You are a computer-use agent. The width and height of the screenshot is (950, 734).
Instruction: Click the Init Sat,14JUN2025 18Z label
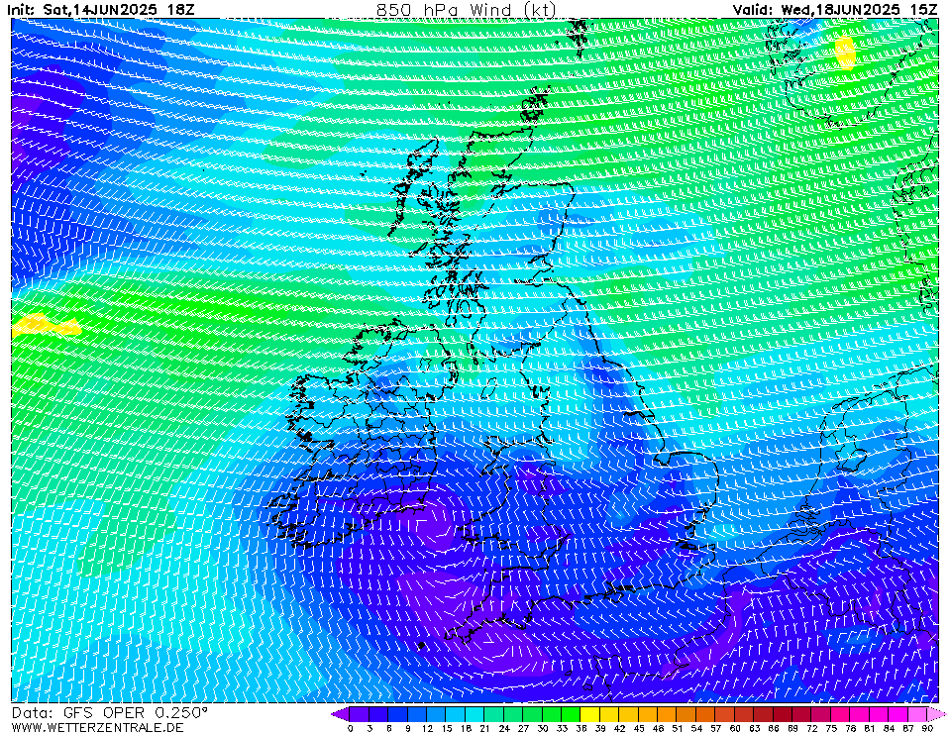pos(101,10)
